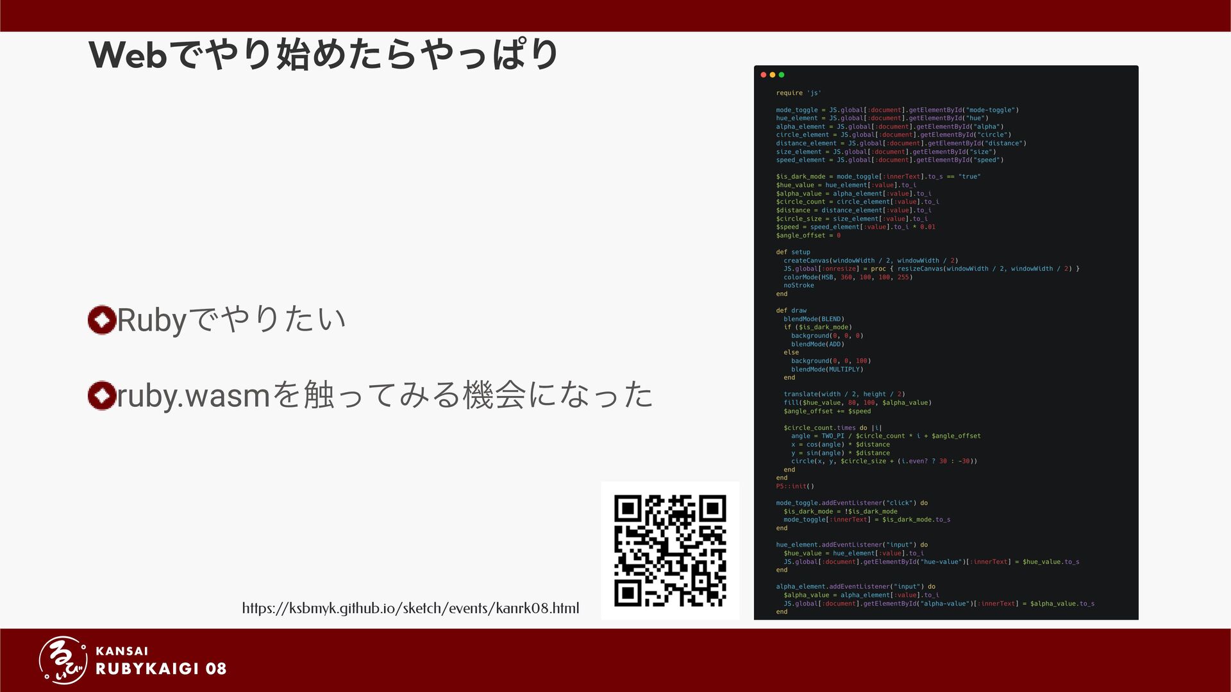This screenshot has height=692, width=1231.
Task: Click the $circle_count.times do |i| line
Action: (833, 428)
